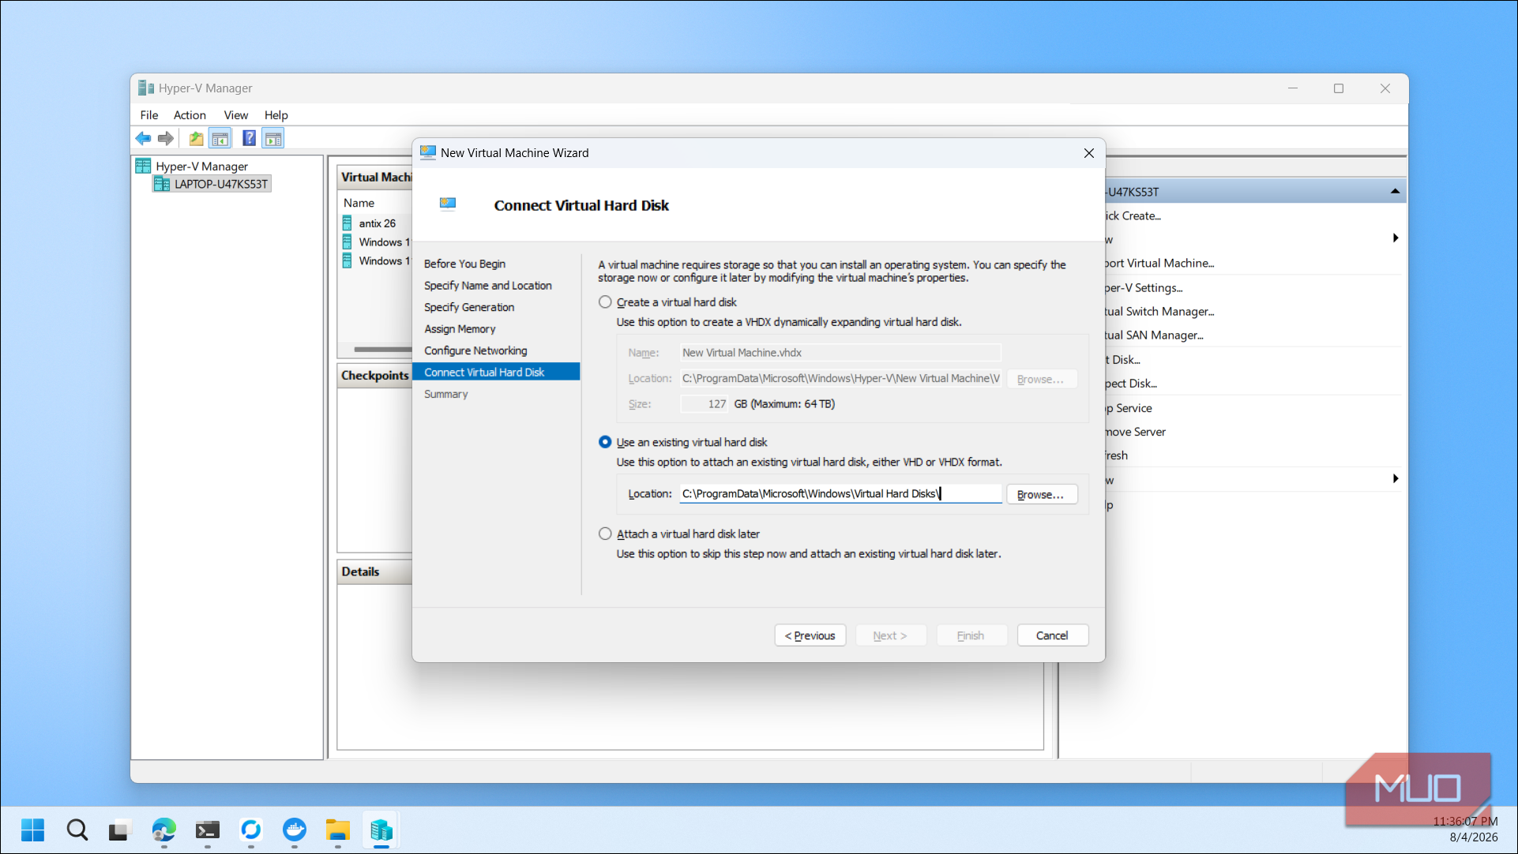Click the Show/Hide Console Tree toolbar icon
Viewport: 1518px width, 854px height.
tap(220, 139)
